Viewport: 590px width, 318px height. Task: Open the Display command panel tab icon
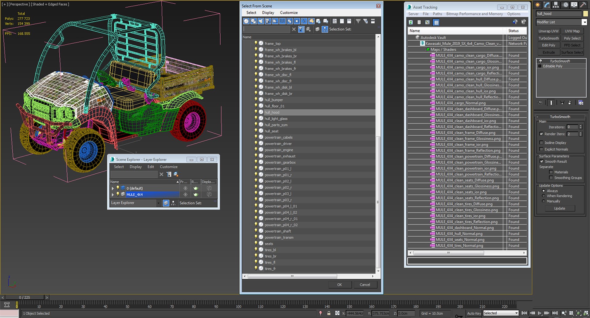[574, 5]
